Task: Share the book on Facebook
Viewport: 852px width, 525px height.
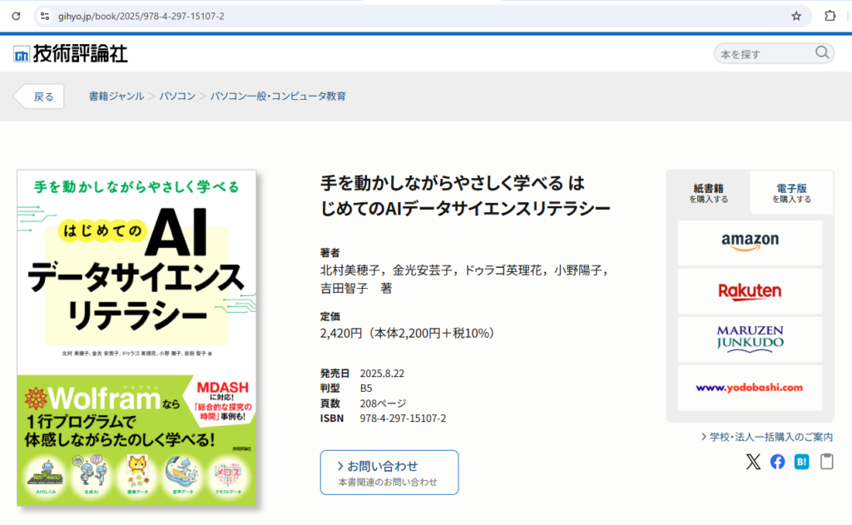Action: coord(778,462)
